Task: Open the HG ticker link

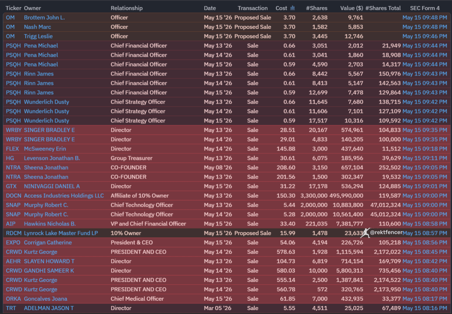Action: pyautogui.click(x=10, y=158)
